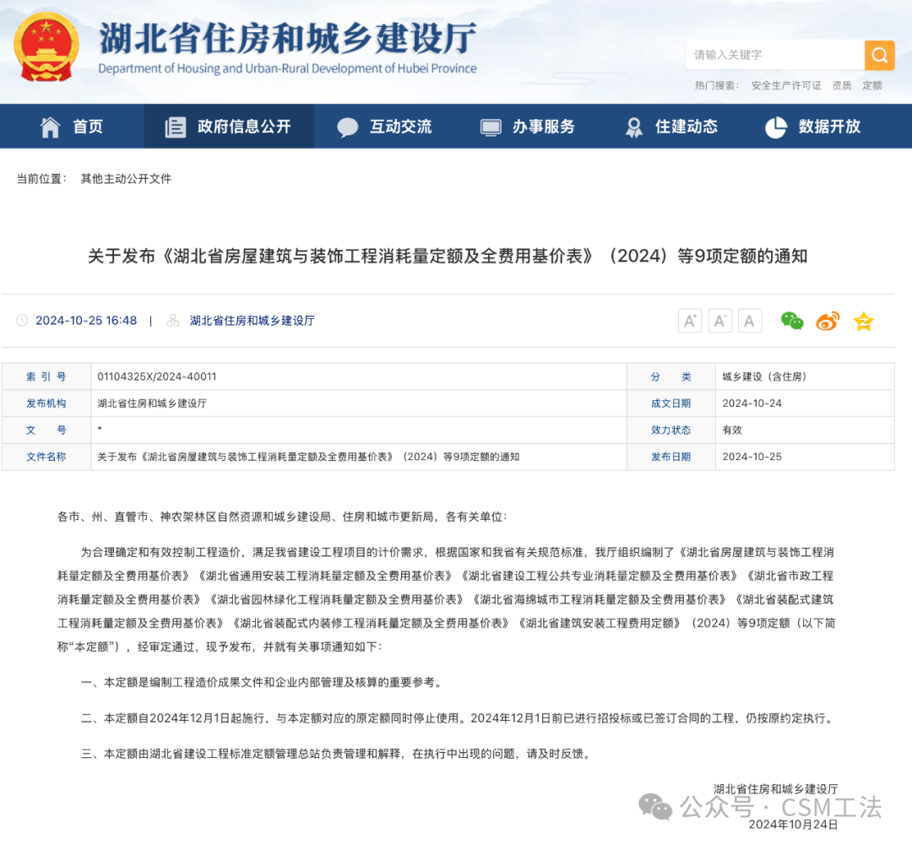Open the 办事服务 navigation tab
912x844 pixels.
[529, 127]
